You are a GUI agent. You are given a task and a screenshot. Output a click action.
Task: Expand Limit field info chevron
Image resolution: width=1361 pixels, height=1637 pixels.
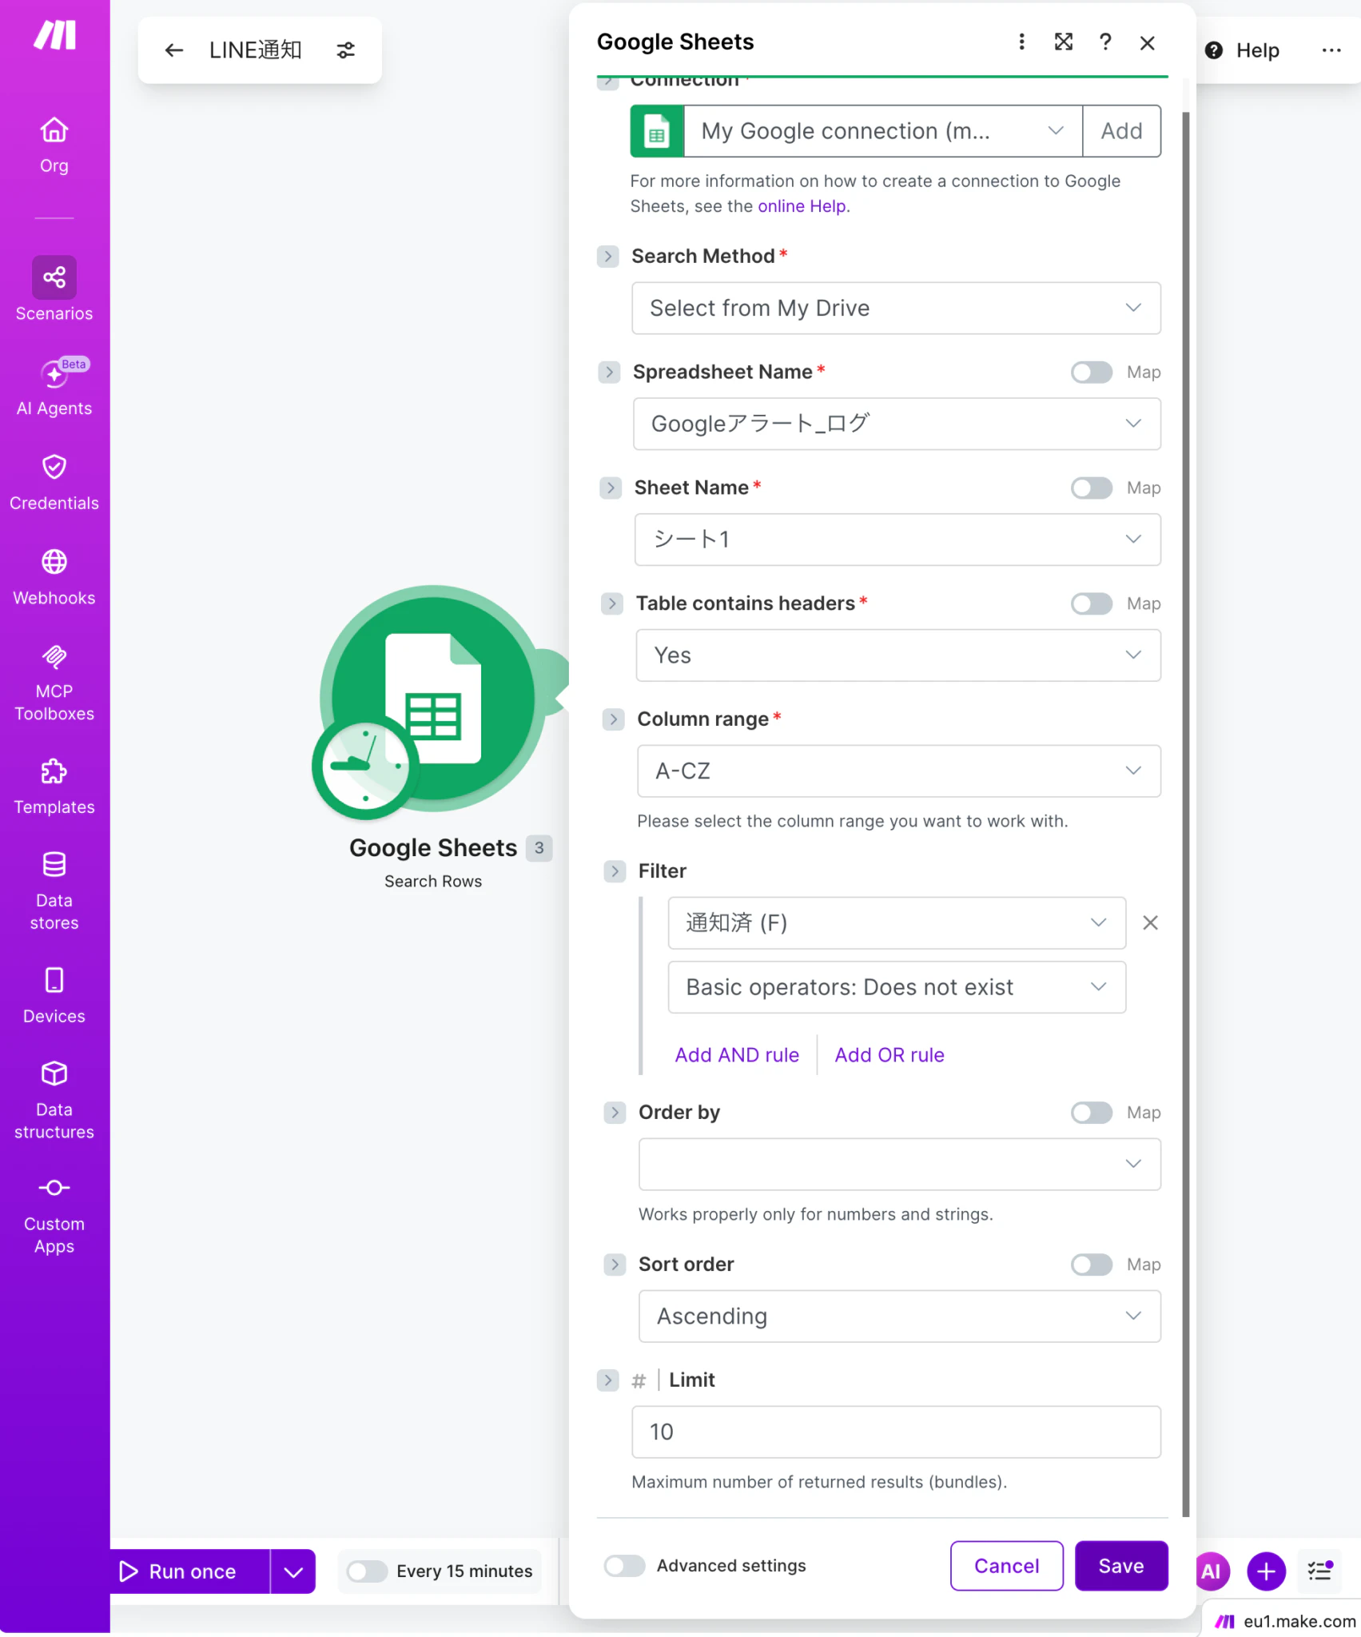[608, 1380]
